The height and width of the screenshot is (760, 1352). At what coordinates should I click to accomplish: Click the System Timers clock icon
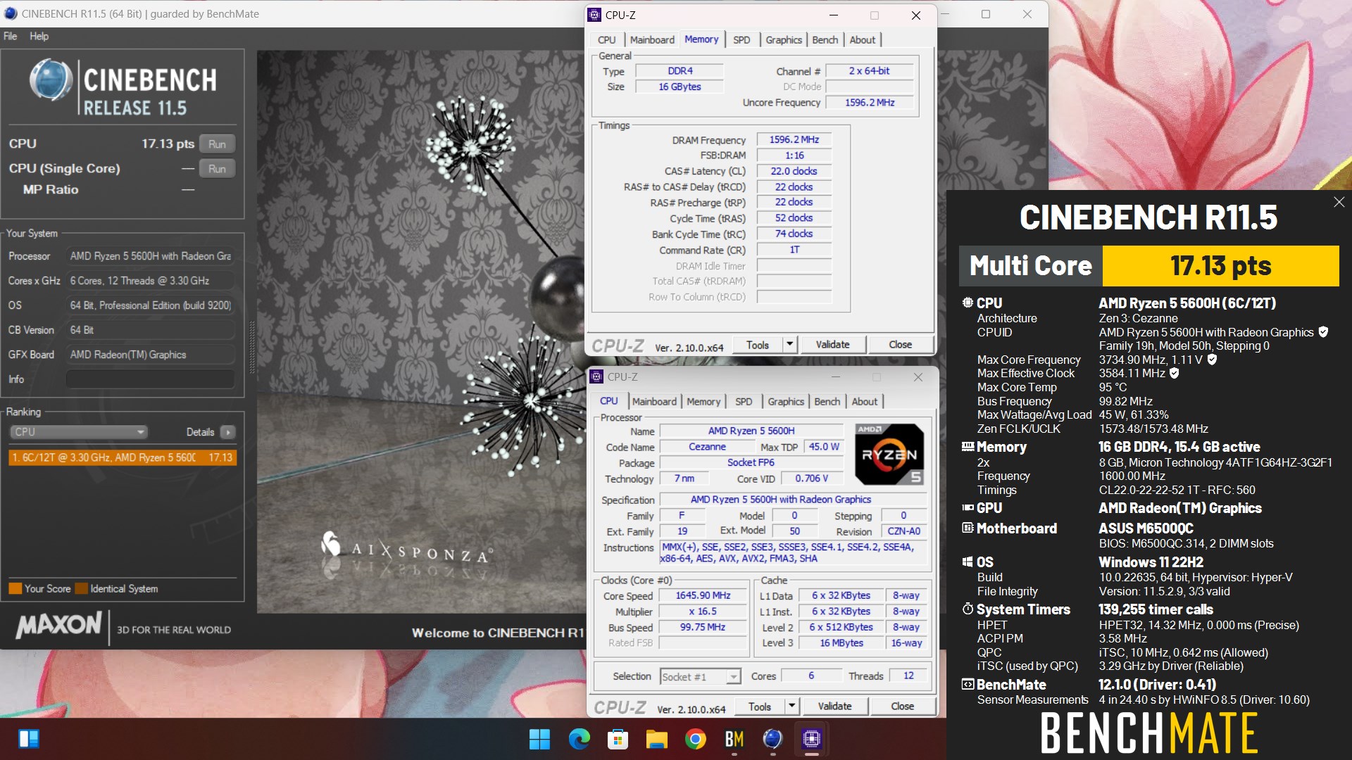[968, 609]
